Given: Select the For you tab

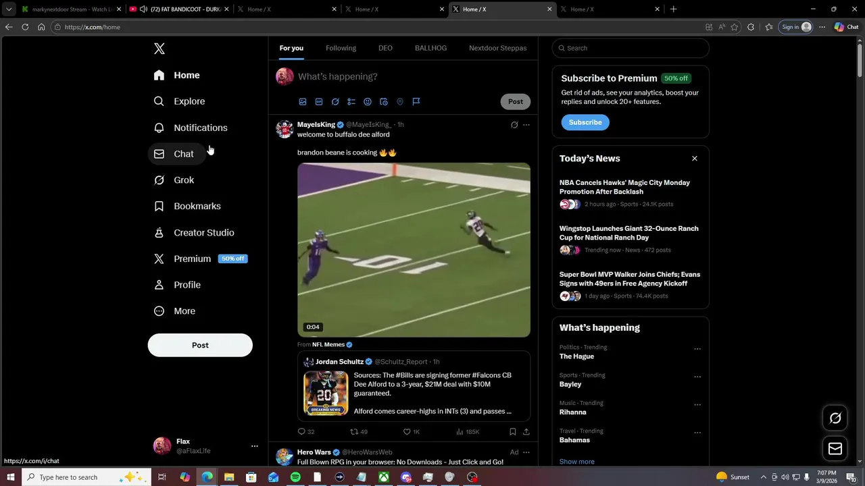Looking at the screenshot, I should (x=291, y=48).
